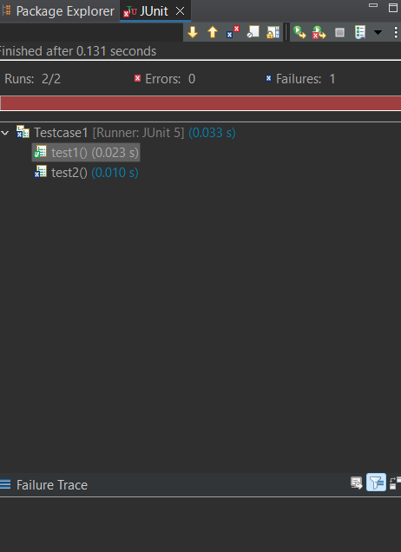Toggle the stack trace filter button
The height and width of the screenshot is (552, 401).
377,483
